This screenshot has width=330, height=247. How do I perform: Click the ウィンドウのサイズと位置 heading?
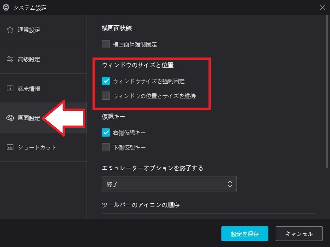[x=138, y=65]
